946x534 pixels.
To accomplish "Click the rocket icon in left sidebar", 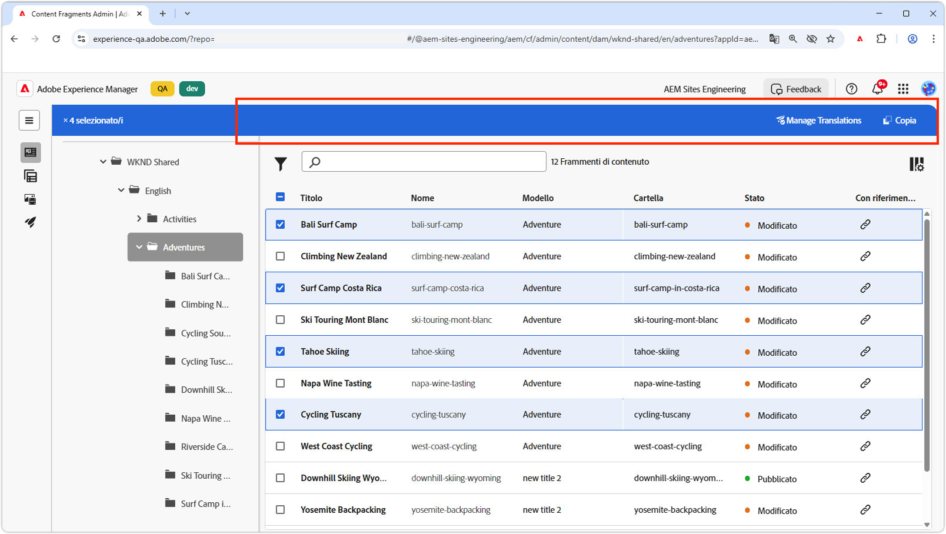I will (30, 222).
